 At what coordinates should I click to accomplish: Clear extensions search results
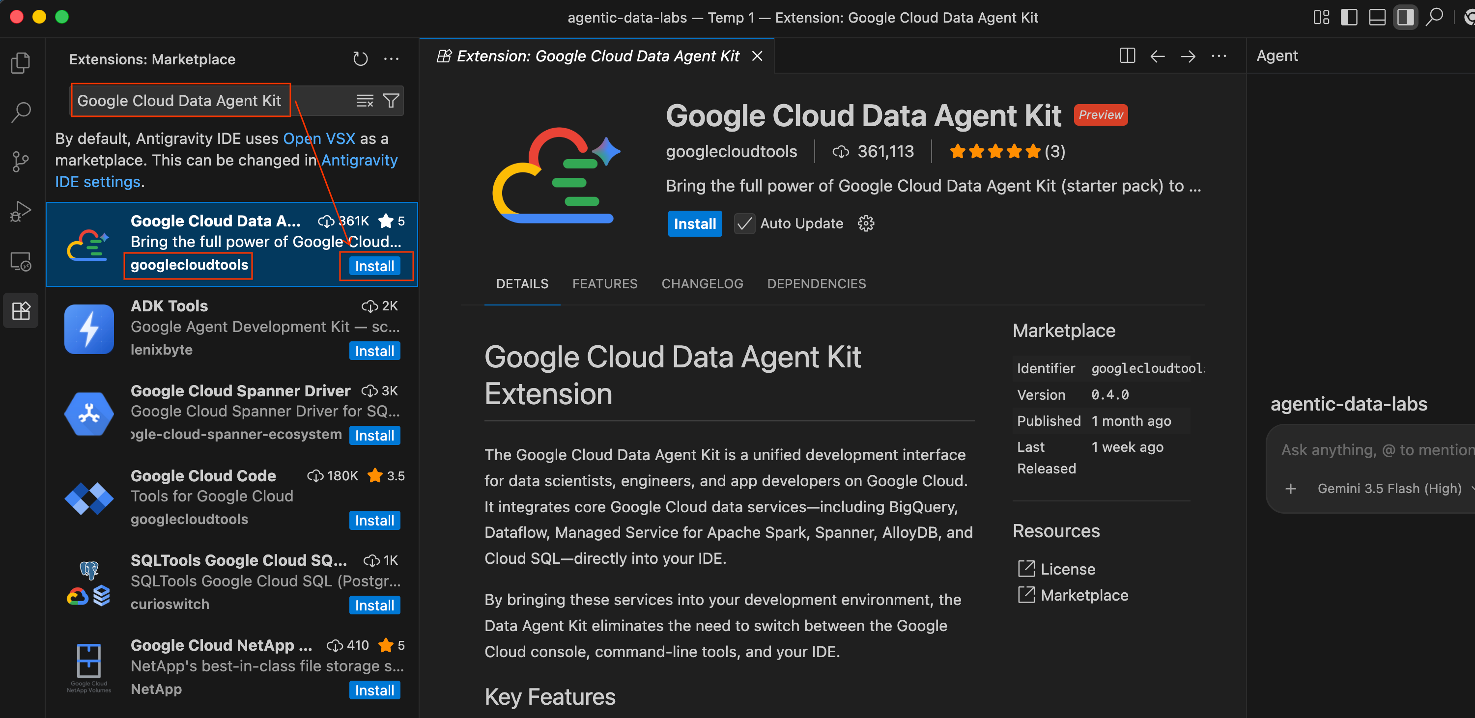[x=365, y=101]
